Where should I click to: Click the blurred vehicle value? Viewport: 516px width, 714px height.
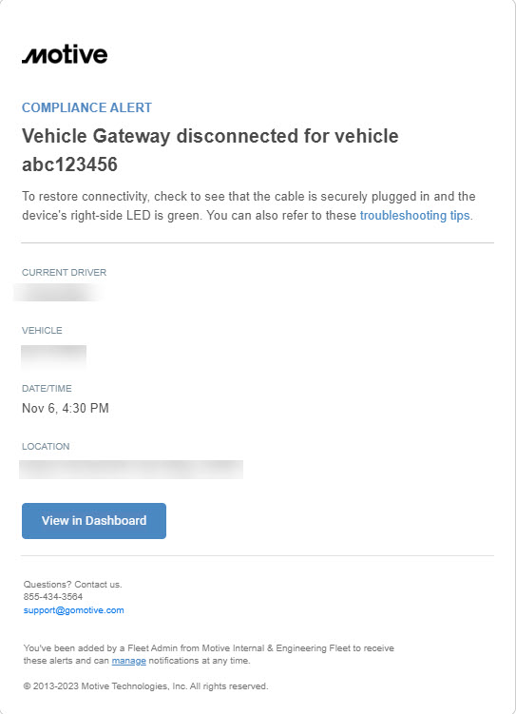pyautogui.click(x=54, y=357)
